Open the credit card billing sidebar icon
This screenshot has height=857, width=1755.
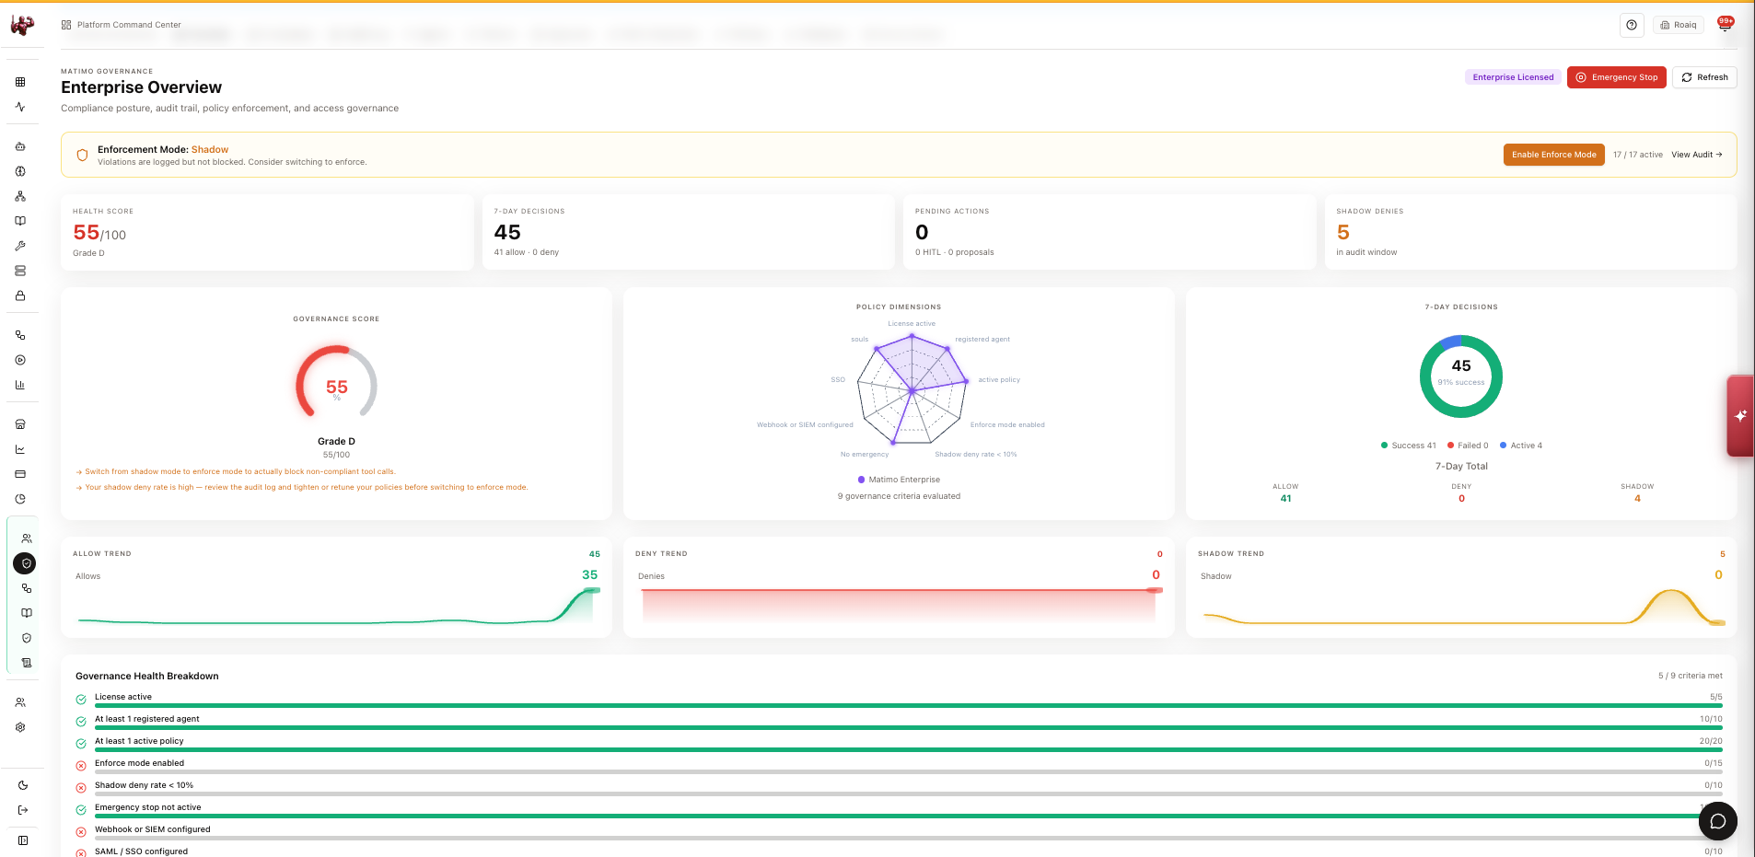(20, 474)
